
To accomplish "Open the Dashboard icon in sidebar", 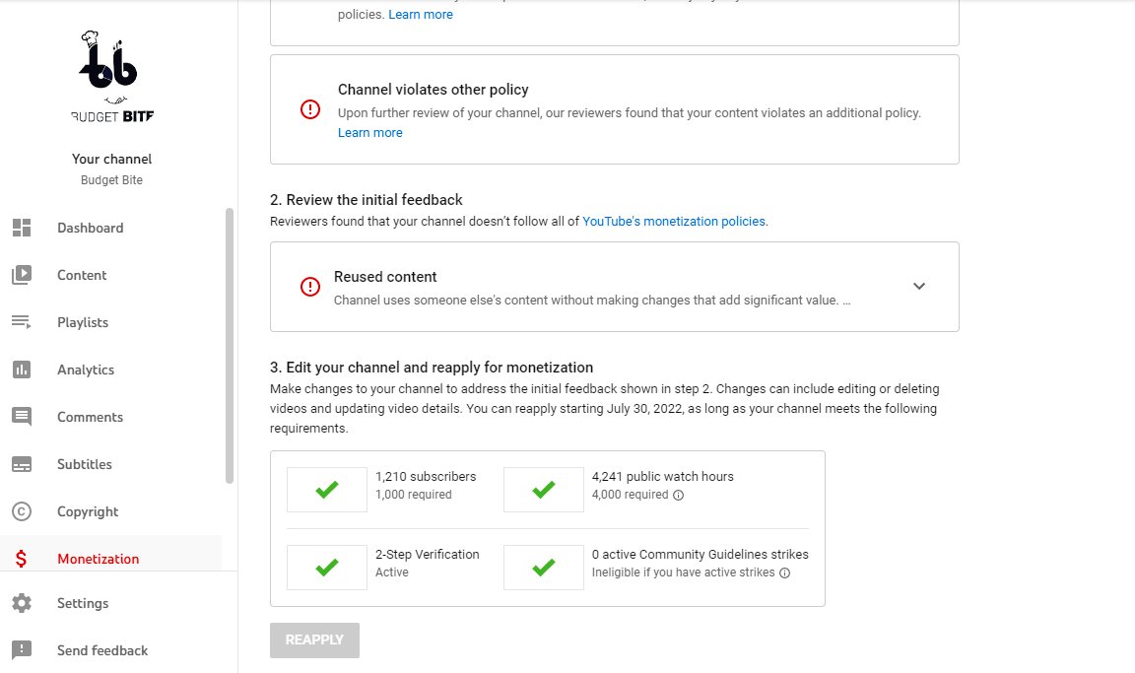I will (22, 228).
